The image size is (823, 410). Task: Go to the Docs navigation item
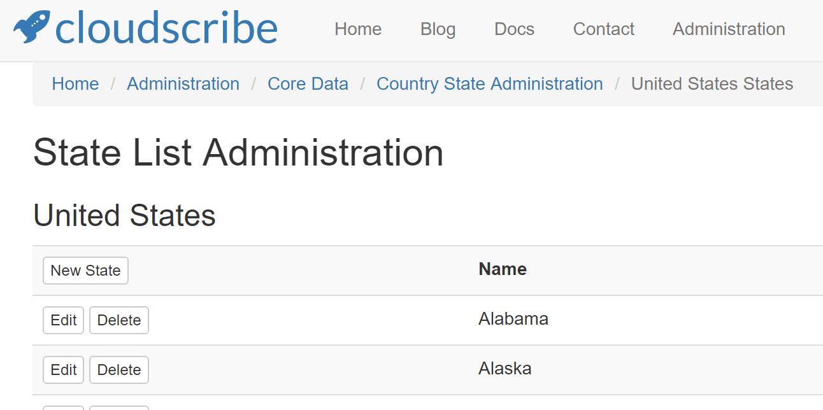pyautogui.click(x=514, y=29)
